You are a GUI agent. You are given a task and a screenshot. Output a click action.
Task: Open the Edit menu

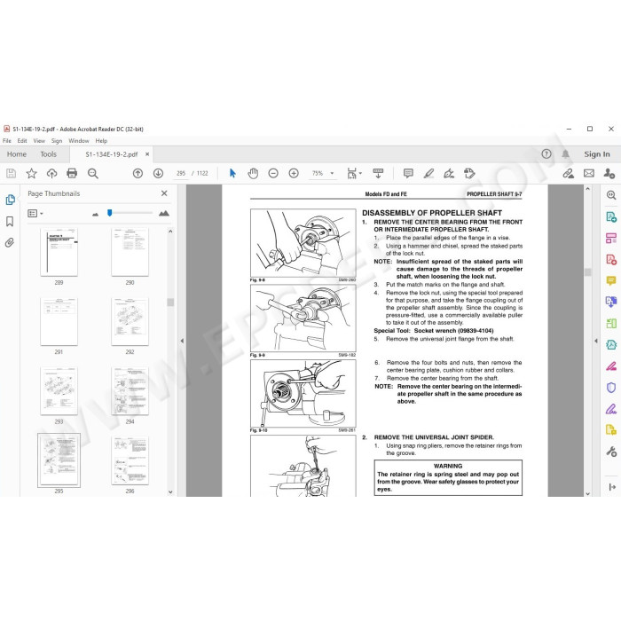(22, 140)
